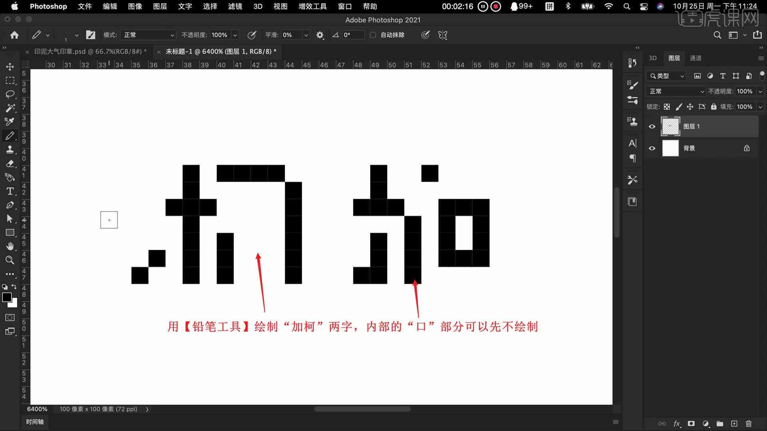
Task: Select the Path Selection tool
Action: coord(10,219)
